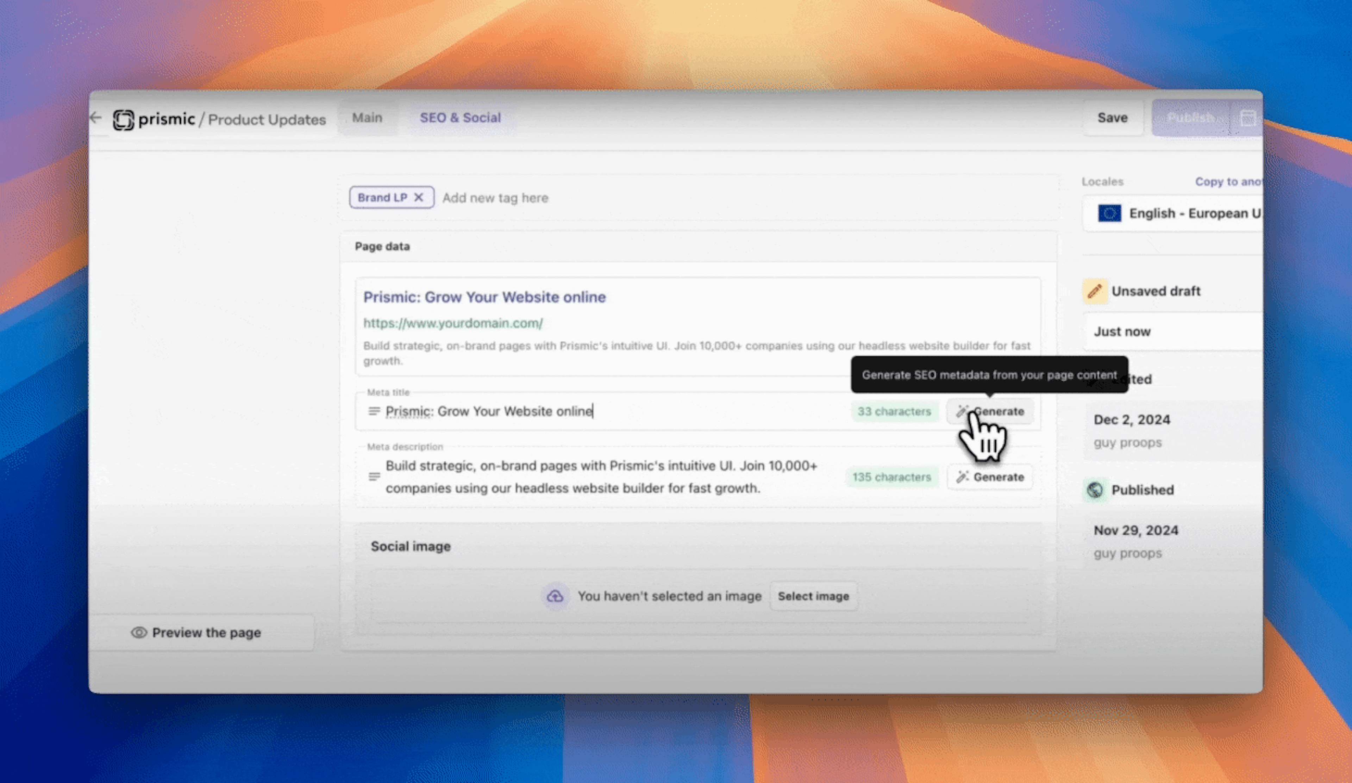Click the Brand LP tag close button
Screen dimensions: 1352x783
click(418, 197)
